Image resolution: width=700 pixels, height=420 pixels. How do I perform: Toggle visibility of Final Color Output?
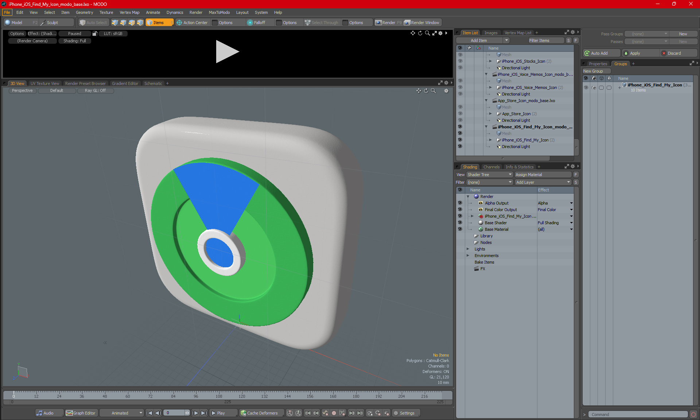[460, 210]
